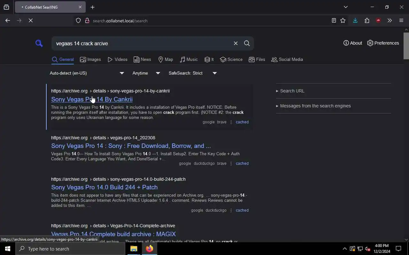Switch to the Map tab

pyautogui.click(x=166, y=60)
